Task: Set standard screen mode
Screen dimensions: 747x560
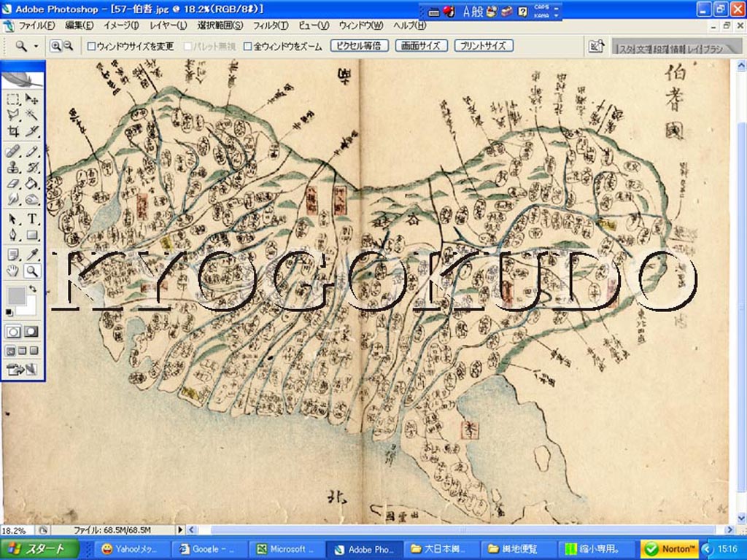Action: (10, 351)
